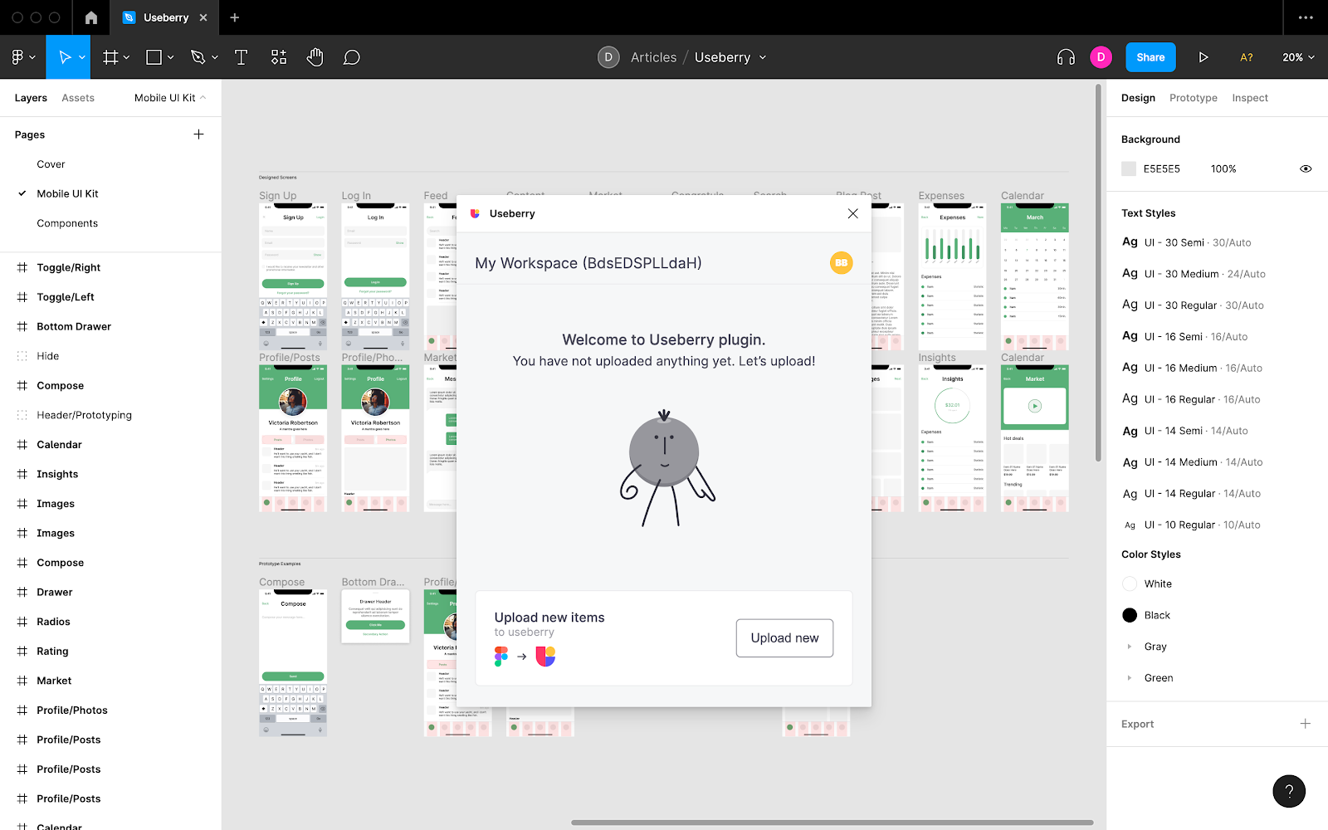Expand the shape tools dropdown arrow
The height and width of the screenshot is (830, 1328).
click(x=171, y=57)
